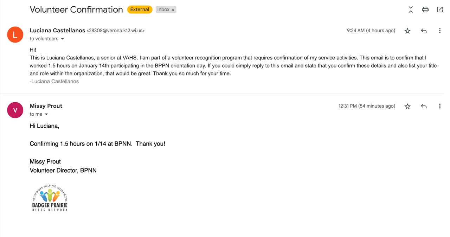This screenshot has width=450, height=237.
Task: Expand 'to me' recipient details
Action: point(46,114)
